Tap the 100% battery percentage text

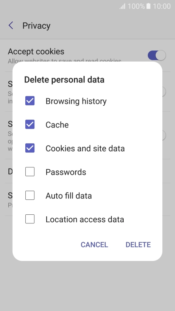pos(136,6)
